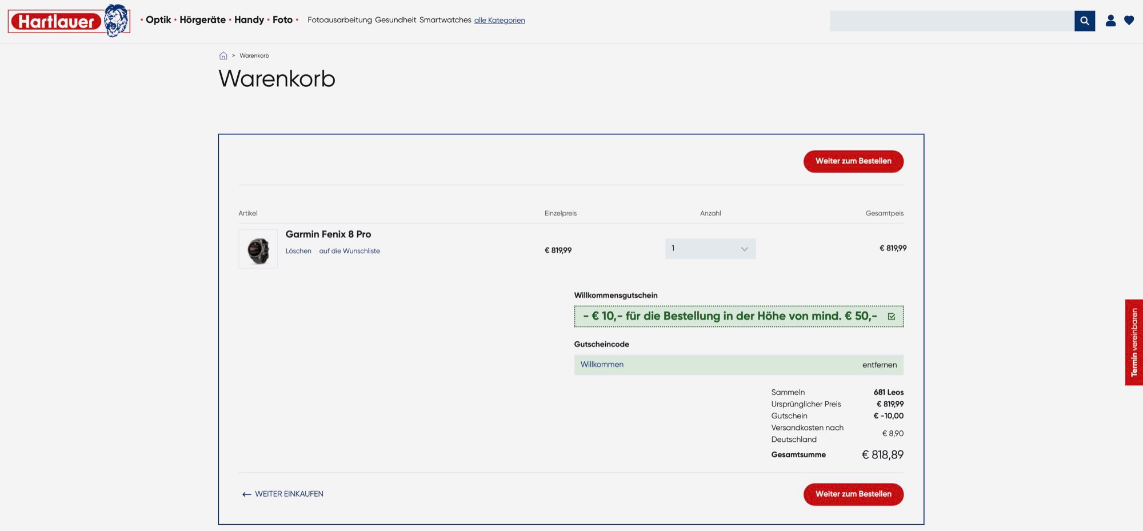This screenshot has width=1143, height=531.
Task: Click the Gesamtpreis column header
Action: 885,213
